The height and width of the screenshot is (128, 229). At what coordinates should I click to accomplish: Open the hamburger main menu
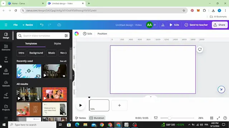click(x=6, y=25)
